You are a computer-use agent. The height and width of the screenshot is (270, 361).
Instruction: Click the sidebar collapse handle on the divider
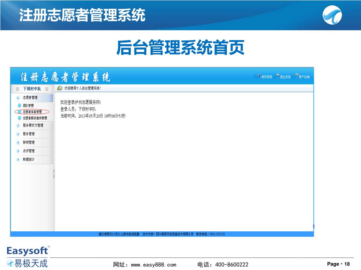click(54, 174)
